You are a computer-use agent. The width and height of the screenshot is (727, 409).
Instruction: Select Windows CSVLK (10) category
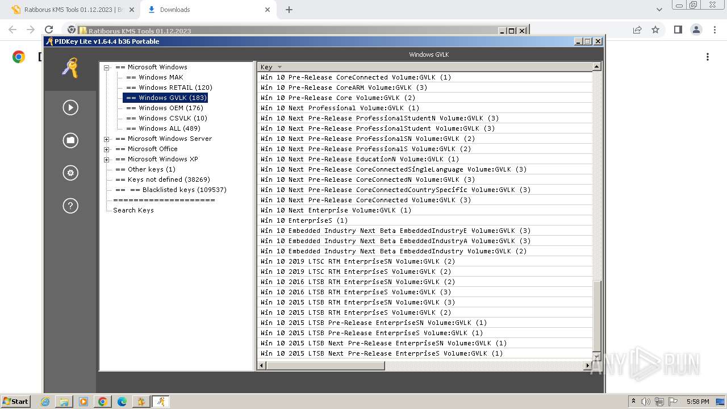[x=166, y=118]
